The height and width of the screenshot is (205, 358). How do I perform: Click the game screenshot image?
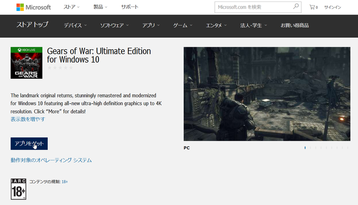[267, 94]
